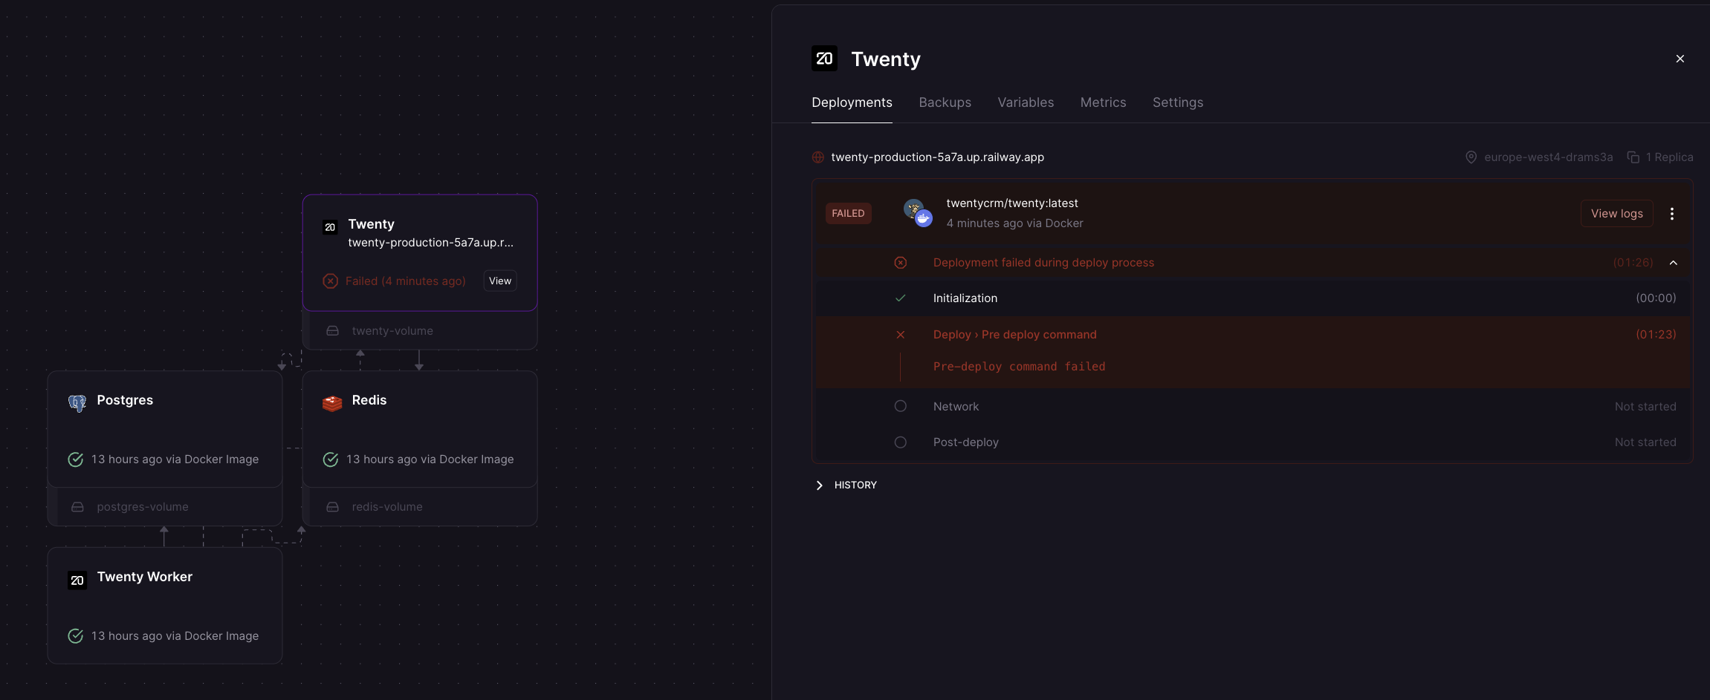Viewport: 1710px width, 700px height.
Task: Click the three-dot deployment options menu
Action: tap(1672, 214)
